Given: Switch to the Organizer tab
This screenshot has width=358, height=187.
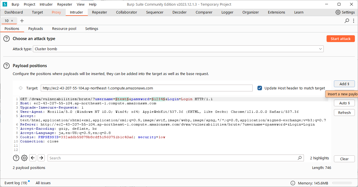Looking at the screenshot, I should (251, 12).
